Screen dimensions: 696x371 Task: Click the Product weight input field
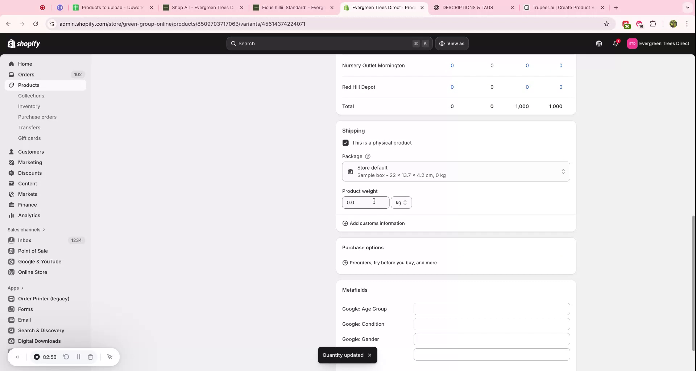[366, 203]
